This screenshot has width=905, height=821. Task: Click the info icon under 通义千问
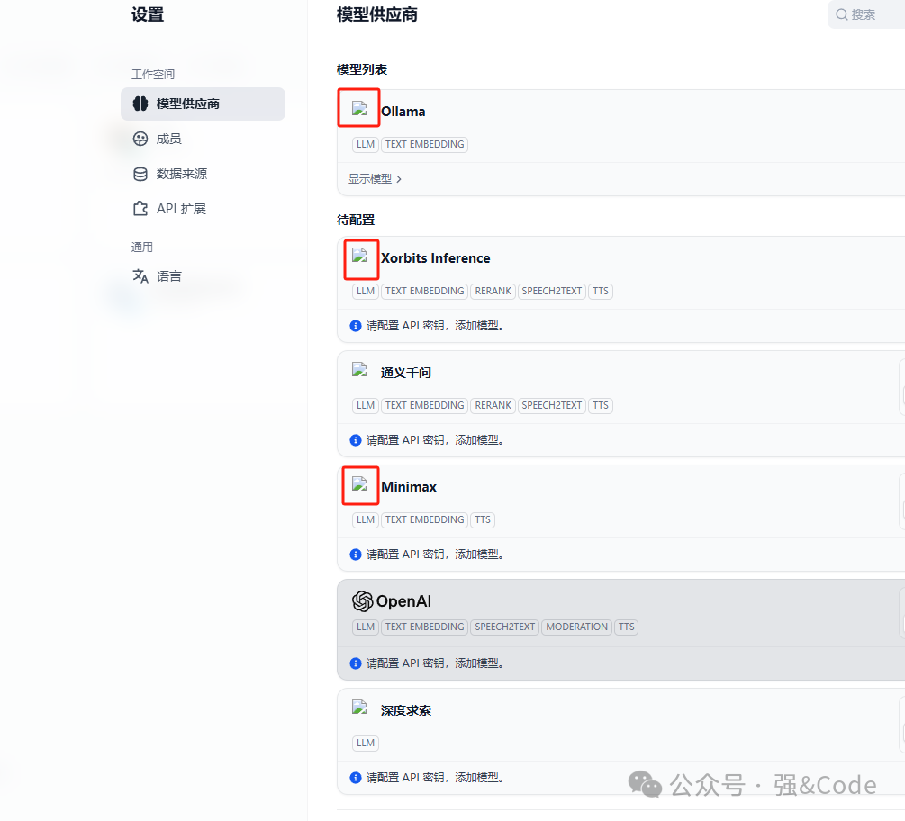click(x=356, y=440)
